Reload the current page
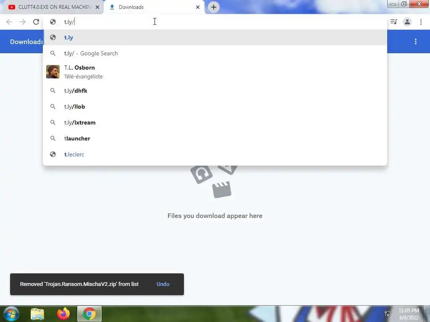This screenshot has height=322, width=430. tap(36, 22)
